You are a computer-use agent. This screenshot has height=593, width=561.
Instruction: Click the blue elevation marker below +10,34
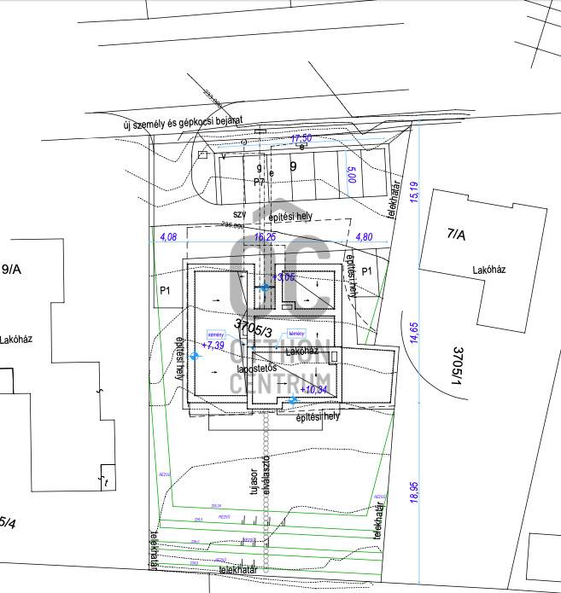[x=293, y=400]
